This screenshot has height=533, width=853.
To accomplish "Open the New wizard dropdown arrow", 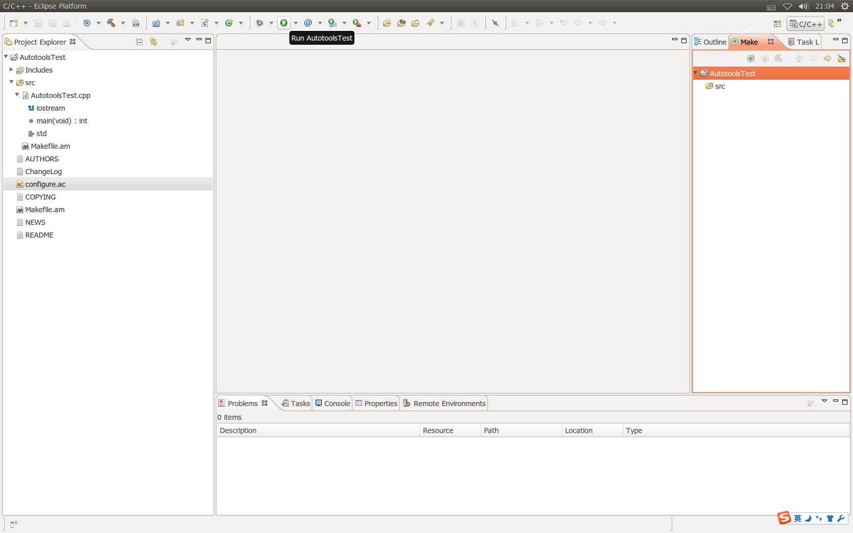I will [x=25, y=23].
